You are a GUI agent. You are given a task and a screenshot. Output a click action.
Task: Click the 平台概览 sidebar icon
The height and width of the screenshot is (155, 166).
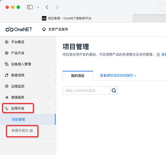(7, 42)
